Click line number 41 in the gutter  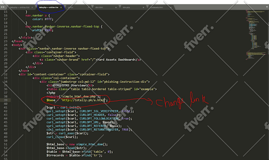click(6, 107)
